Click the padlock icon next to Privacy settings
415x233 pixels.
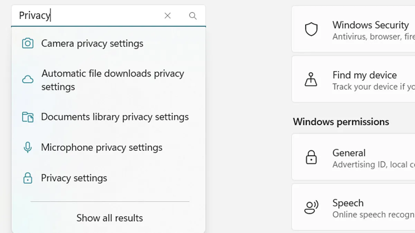(x=28, y=178)
